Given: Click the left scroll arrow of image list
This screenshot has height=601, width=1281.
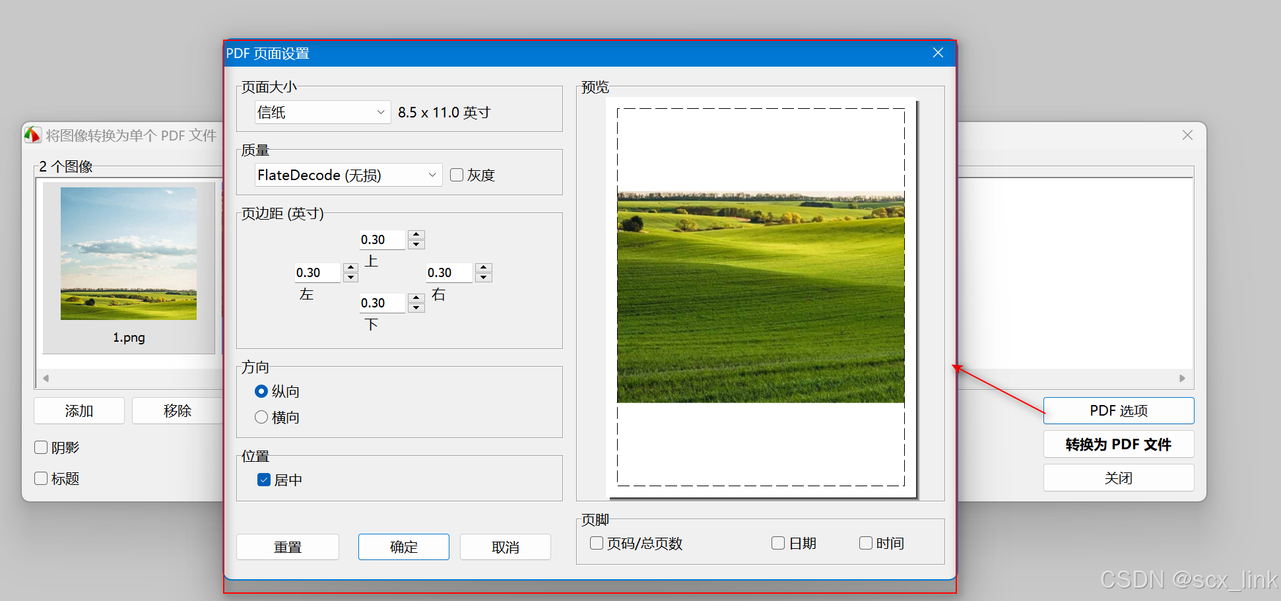Looking at the screenshot, I should 46,378.
